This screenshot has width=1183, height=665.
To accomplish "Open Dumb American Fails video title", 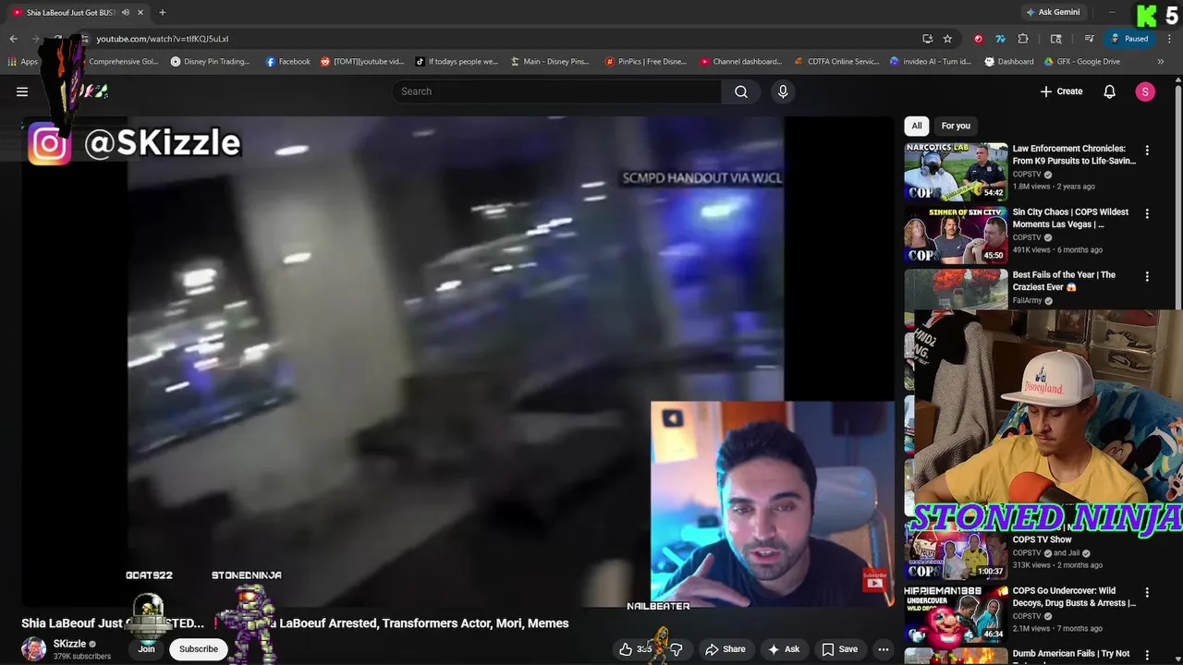I will pyautogui.click(x=1071, y=655).
